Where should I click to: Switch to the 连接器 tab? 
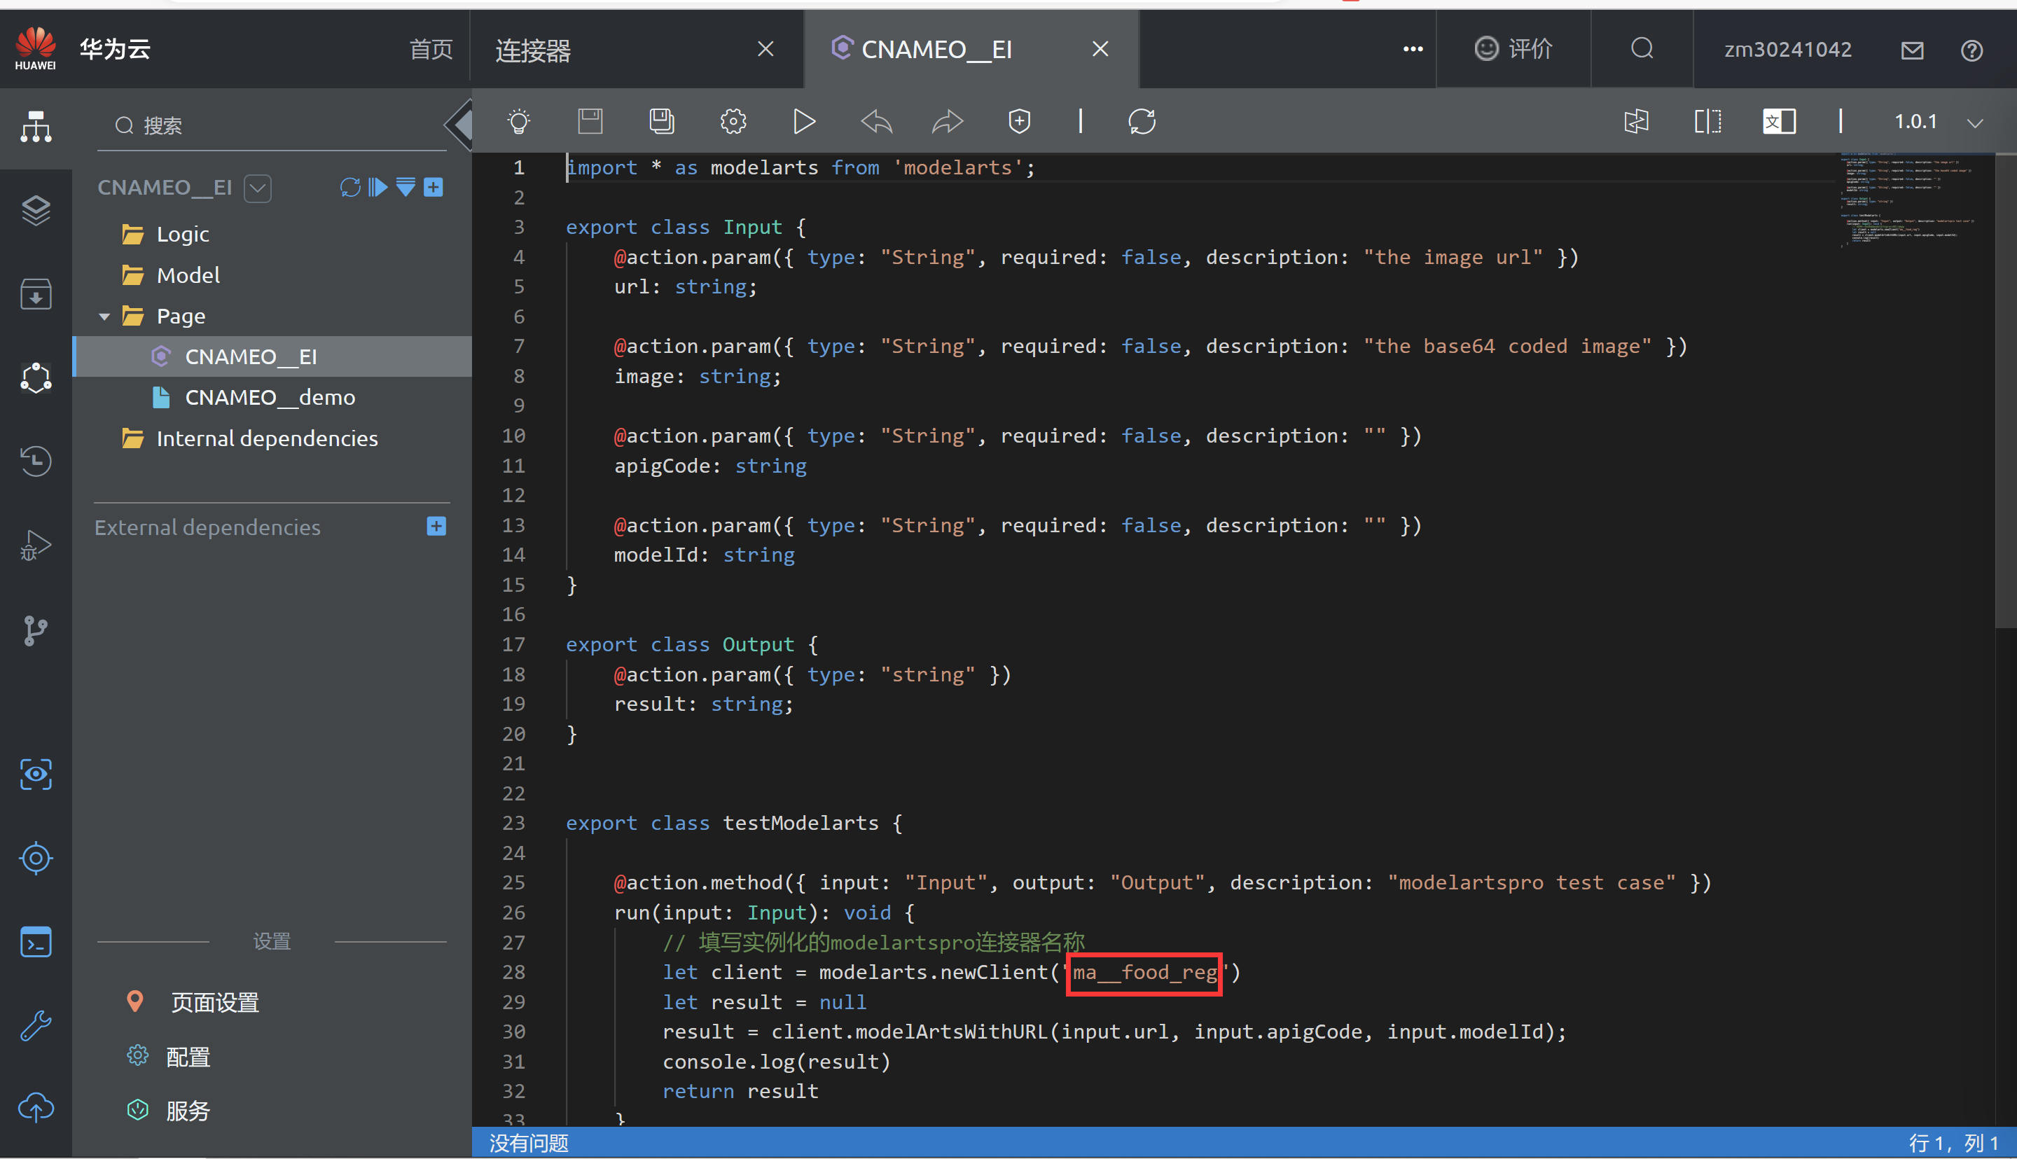[533, 50]
